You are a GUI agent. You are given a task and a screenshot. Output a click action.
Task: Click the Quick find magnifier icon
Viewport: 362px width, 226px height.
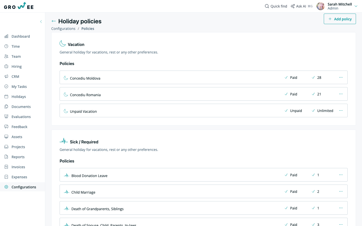point(267,6)
